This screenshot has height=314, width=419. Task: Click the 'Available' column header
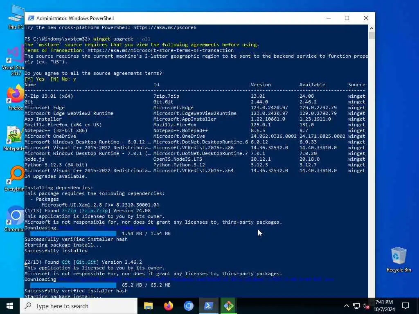pos(312,85)
